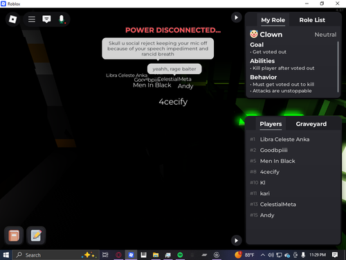The image size is (346, 260).
Task: Switch to the My Role tab
Action: 273,20
